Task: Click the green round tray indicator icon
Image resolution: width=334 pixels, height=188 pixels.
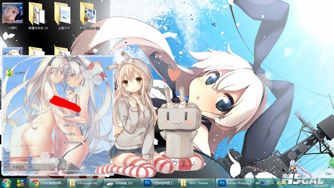Action: pos(332,162)
